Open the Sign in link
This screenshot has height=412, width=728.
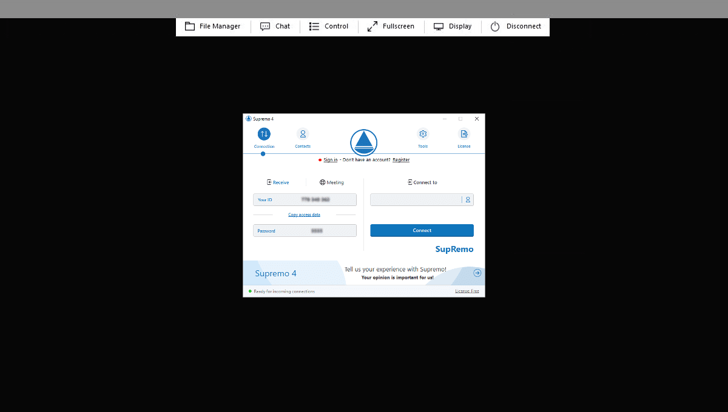329,159
